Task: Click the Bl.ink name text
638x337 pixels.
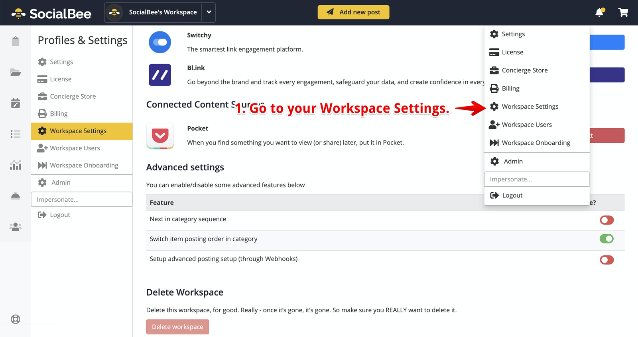Action: [196, 68]
